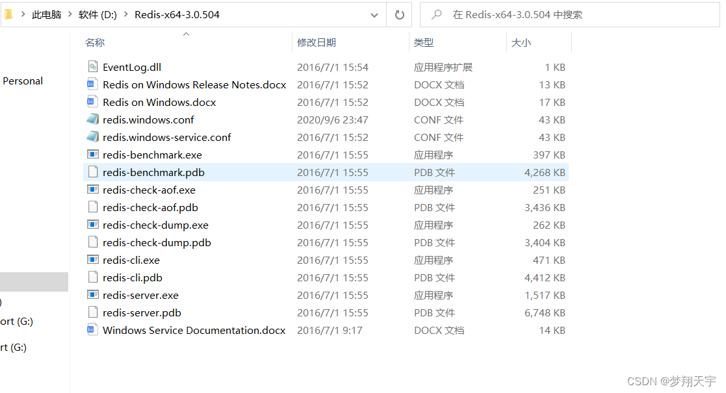Image resolution: width=726 pixels, height=393 pixels.
Task: Sort by 修改日期 column header
Action: (x=317, y=43)
